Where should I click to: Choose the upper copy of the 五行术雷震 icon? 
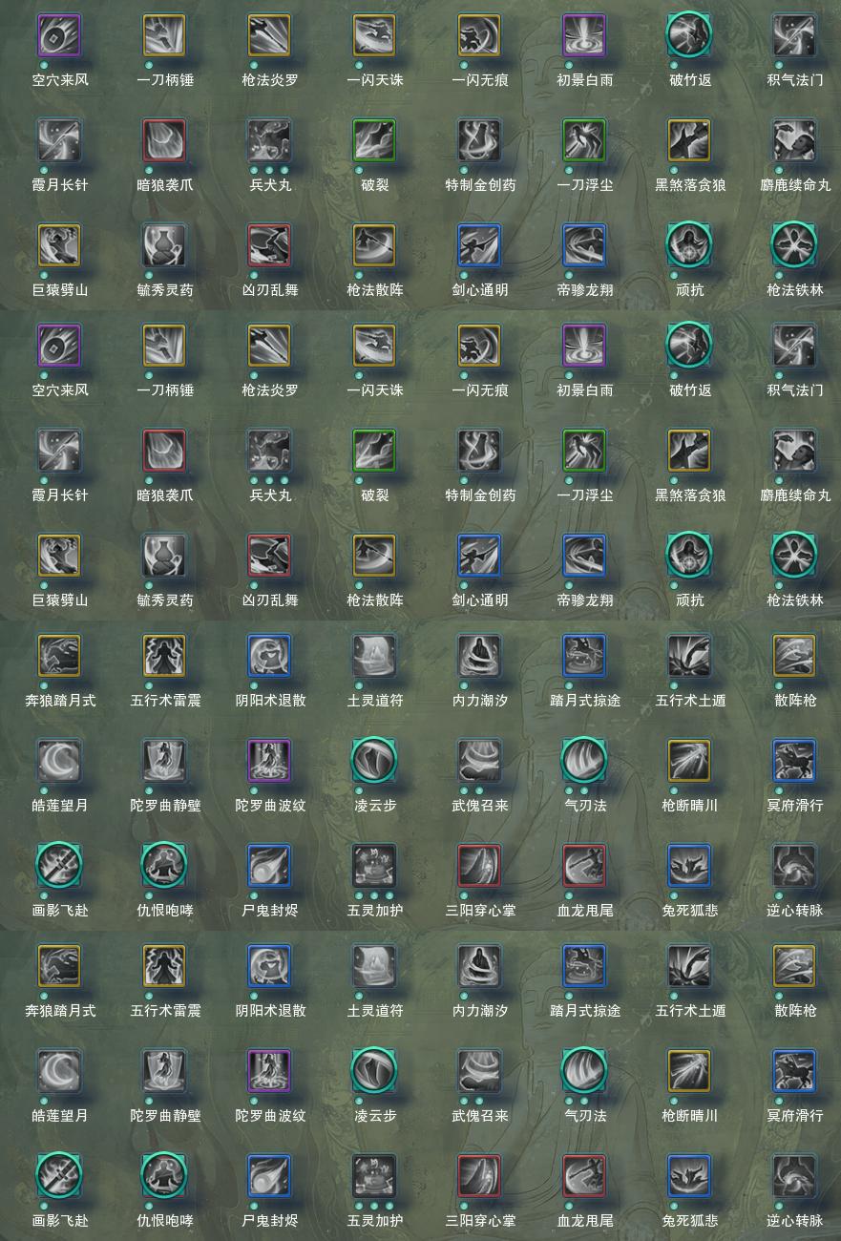click(x=164, y=656)
